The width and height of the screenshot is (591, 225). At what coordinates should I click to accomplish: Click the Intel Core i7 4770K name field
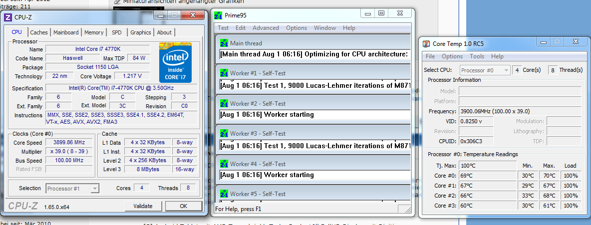[98, 49]
